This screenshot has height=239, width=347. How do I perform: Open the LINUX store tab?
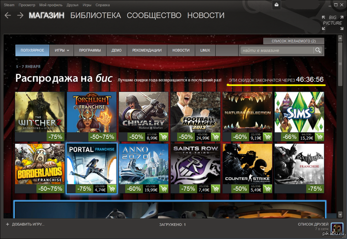(205, 50)
